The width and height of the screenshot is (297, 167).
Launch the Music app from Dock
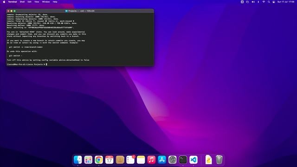[x=151, y=160]
